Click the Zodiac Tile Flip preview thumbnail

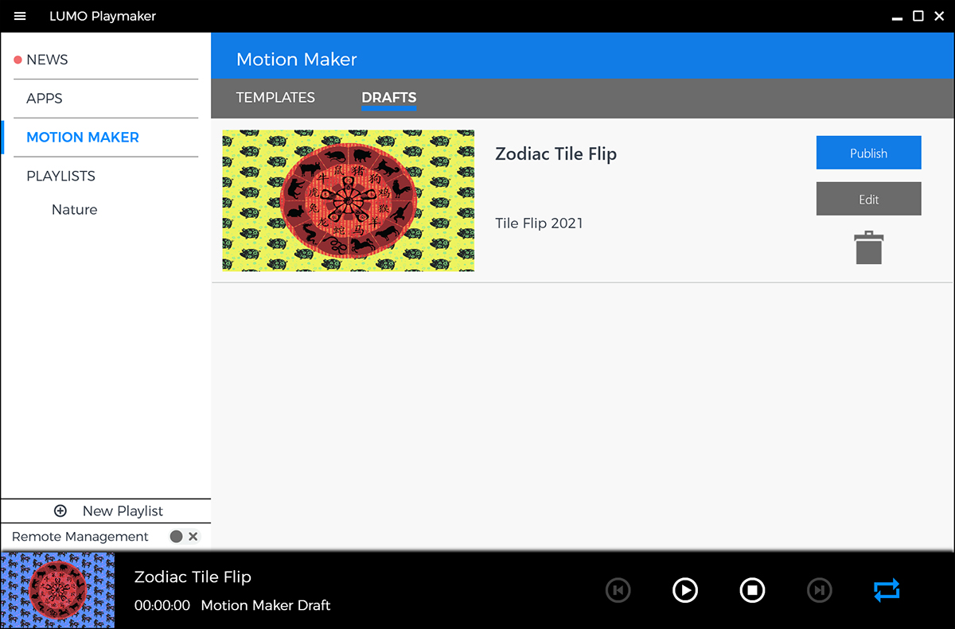[348, 200]
